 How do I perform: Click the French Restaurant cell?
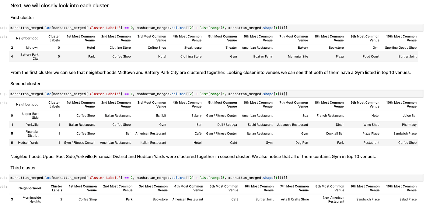[x=330, y=116]
